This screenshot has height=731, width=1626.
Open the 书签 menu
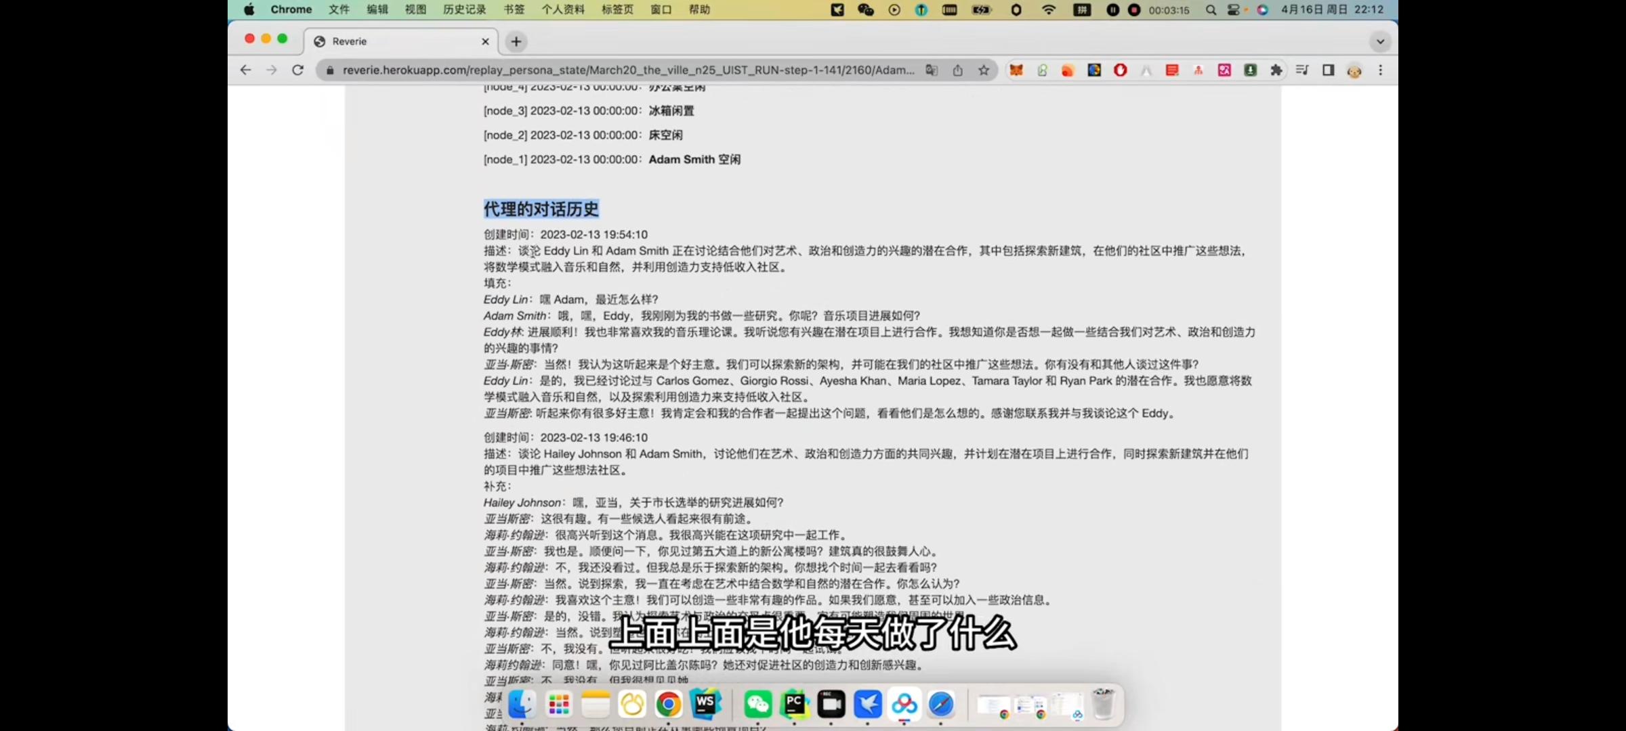(x=514, y=9)
